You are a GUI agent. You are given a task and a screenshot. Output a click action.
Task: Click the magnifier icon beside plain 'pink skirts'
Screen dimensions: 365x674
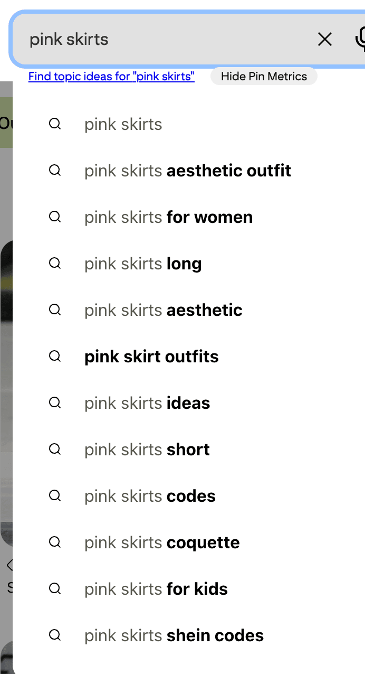pos(55,124)
